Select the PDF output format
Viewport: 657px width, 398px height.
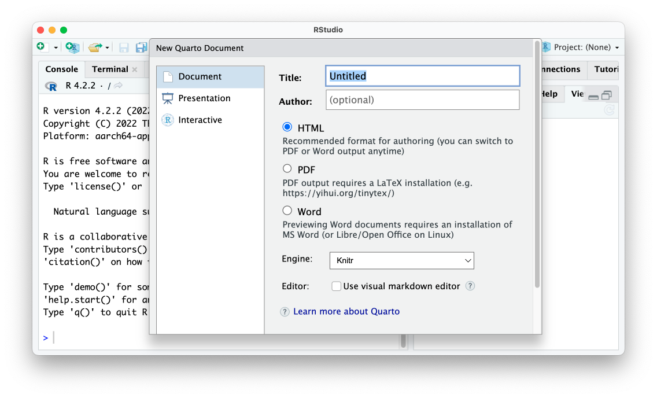tap(287, 168)
